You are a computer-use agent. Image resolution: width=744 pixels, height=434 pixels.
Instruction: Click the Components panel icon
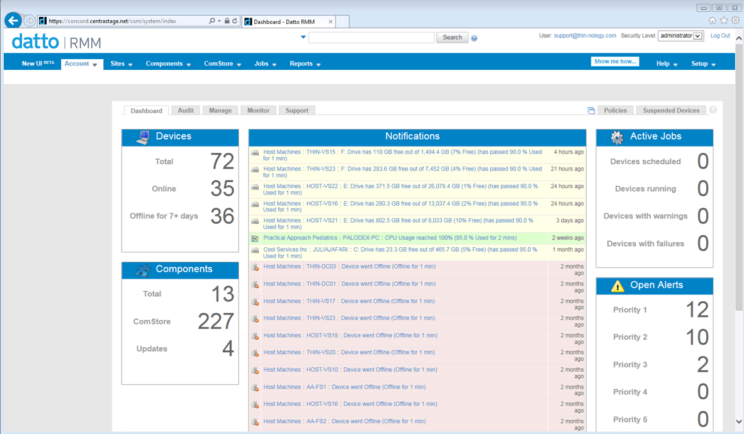(143, 270)
